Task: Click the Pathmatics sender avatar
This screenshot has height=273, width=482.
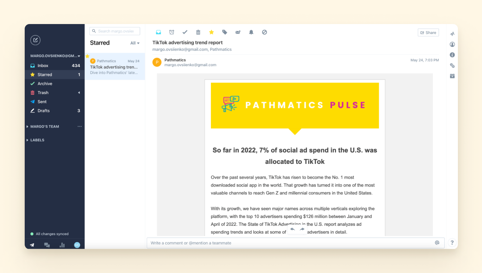Action: tap(157, 62)
